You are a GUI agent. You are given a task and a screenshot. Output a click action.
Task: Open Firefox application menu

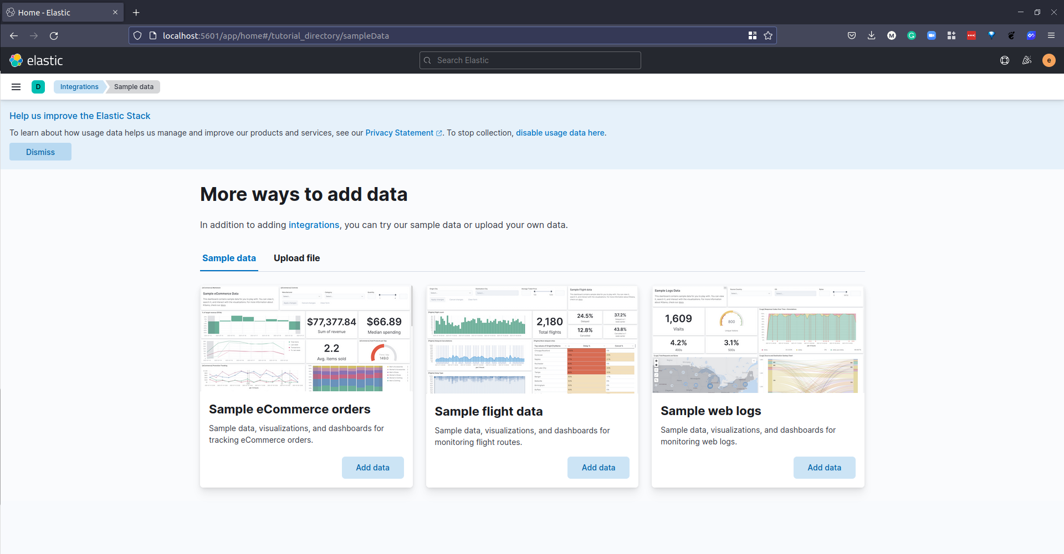click(1051, 35)
